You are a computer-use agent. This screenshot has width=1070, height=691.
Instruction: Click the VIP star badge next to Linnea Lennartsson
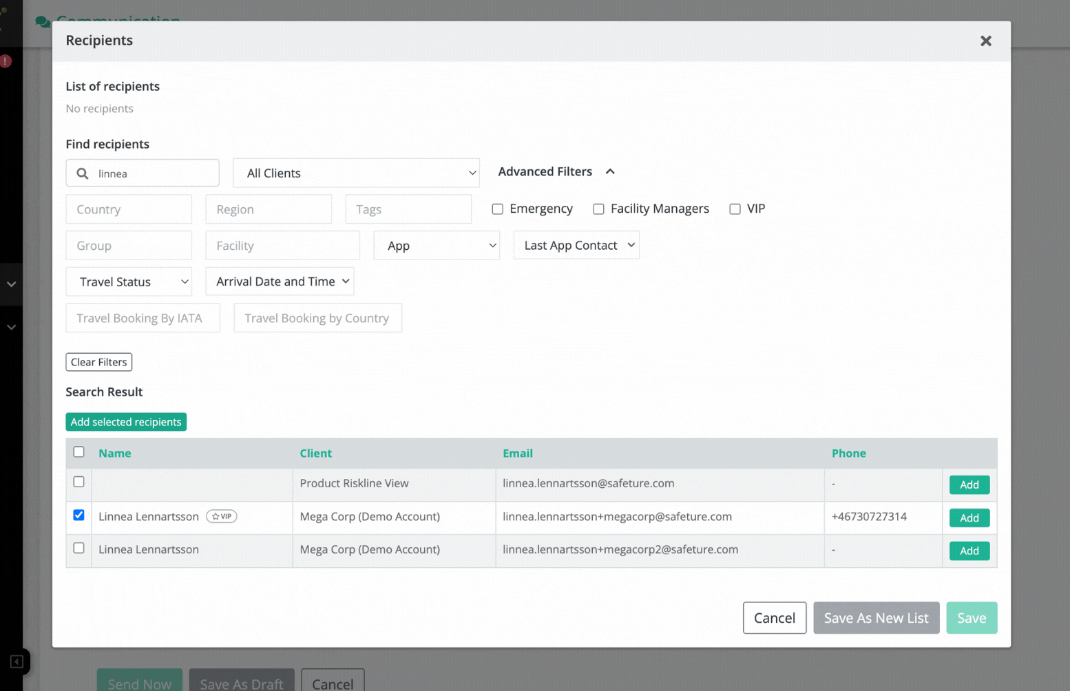(221, 516)
